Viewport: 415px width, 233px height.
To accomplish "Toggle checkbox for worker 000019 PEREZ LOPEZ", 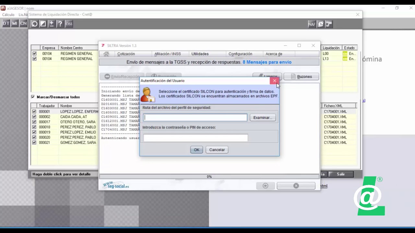I will click(34, 132).
